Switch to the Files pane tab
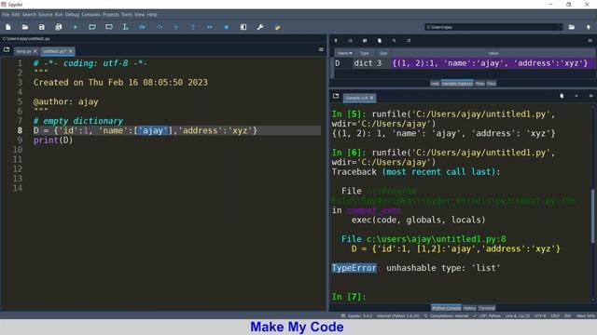The image size is (597, 335). 492,84
